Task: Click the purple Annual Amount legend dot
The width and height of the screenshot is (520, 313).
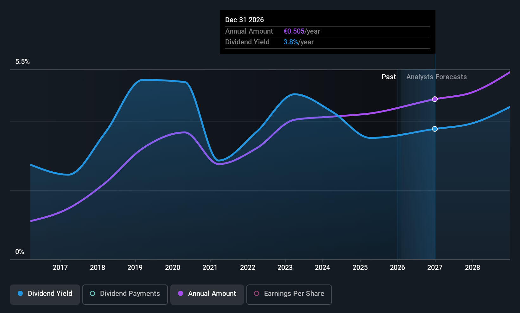Action: coord(181,293)
